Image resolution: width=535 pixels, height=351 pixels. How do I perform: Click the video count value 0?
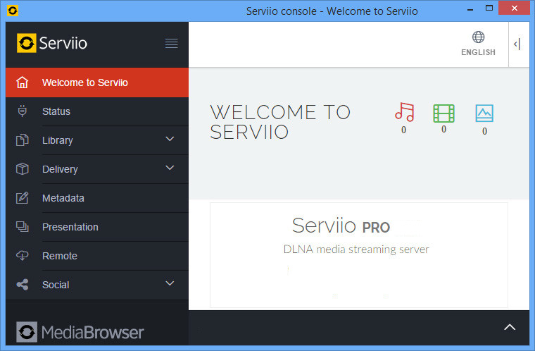(x=443, y=129)
